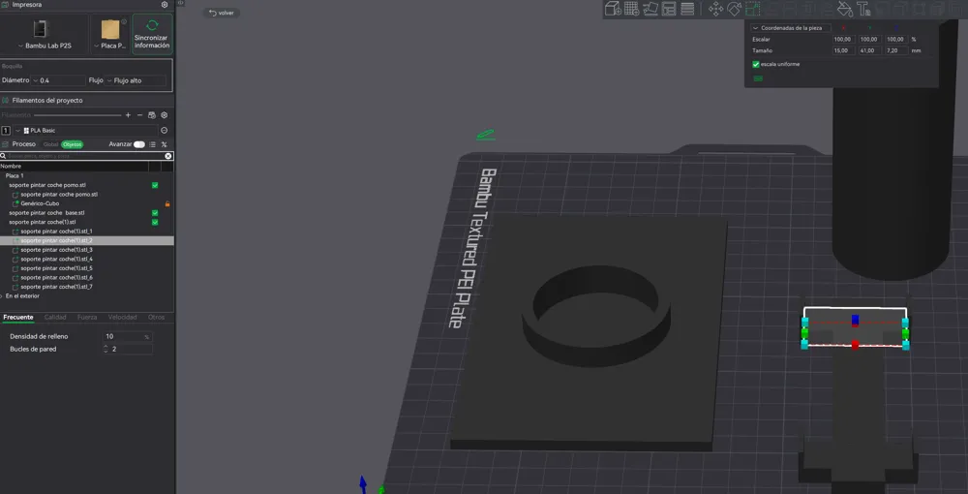Switch process view to Objetos
968x494 pixels.
(73, 144)
